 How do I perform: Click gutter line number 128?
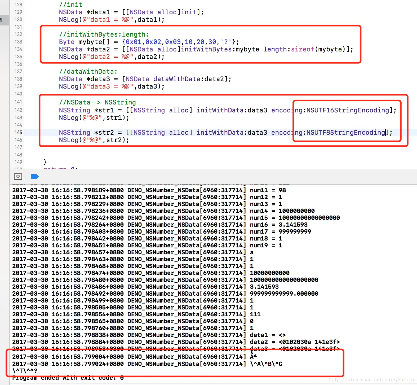(x=18, y=5)
